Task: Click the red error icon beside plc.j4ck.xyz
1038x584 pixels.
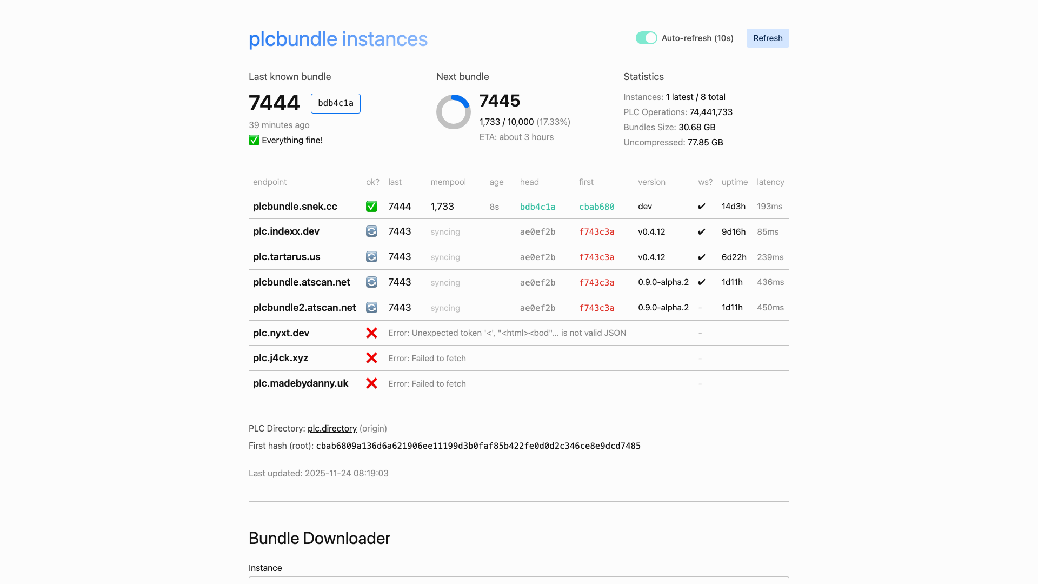Action: pos(371,358)
